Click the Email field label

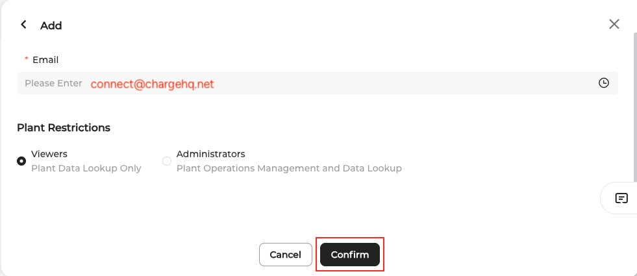click(45, 60)
